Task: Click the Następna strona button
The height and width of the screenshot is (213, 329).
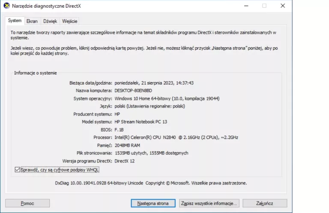Action: coord(153,203)
